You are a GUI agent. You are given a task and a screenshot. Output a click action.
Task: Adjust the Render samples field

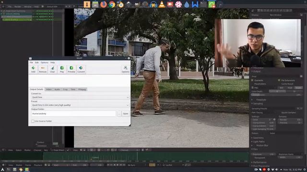coord(290,119)
